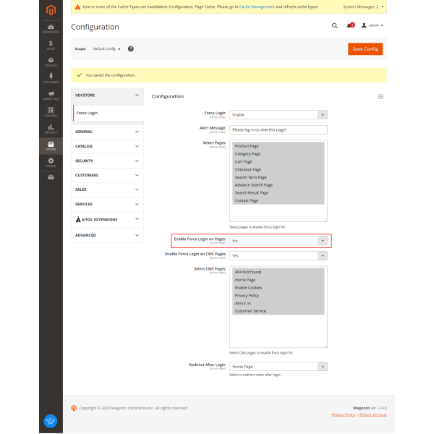Click into the Alert Message field
Image resolution: width=434 pixels, height=434 pixels.
(278, 129)
